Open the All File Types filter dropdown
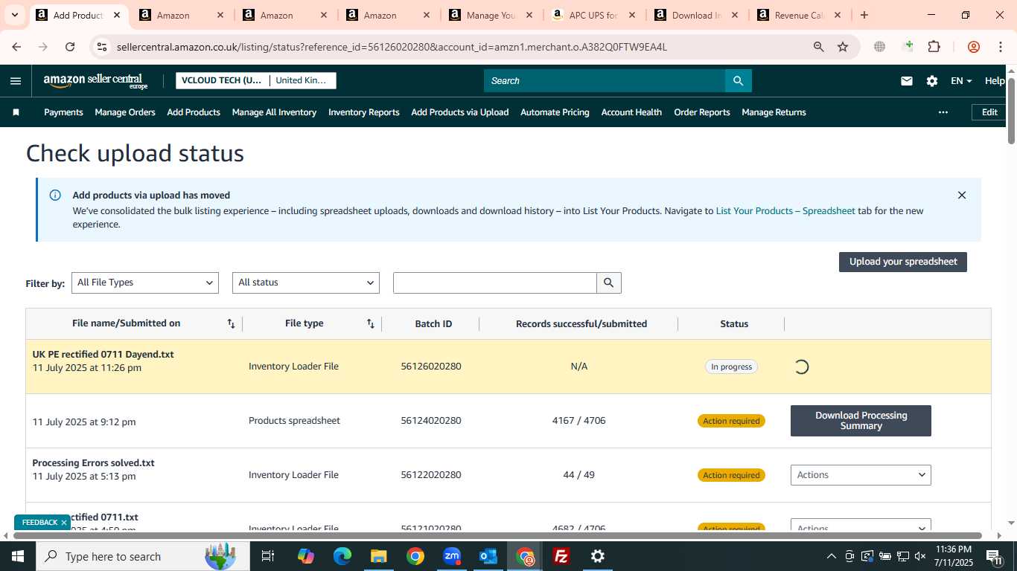 pyautogui.click(x=145, y=283)
